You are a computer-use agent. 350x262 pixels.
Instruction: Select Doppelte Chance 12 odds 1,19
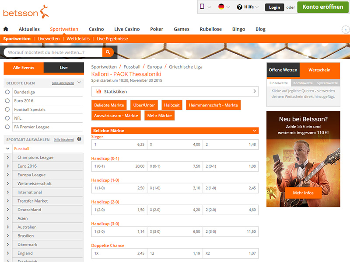coord(175,253)
